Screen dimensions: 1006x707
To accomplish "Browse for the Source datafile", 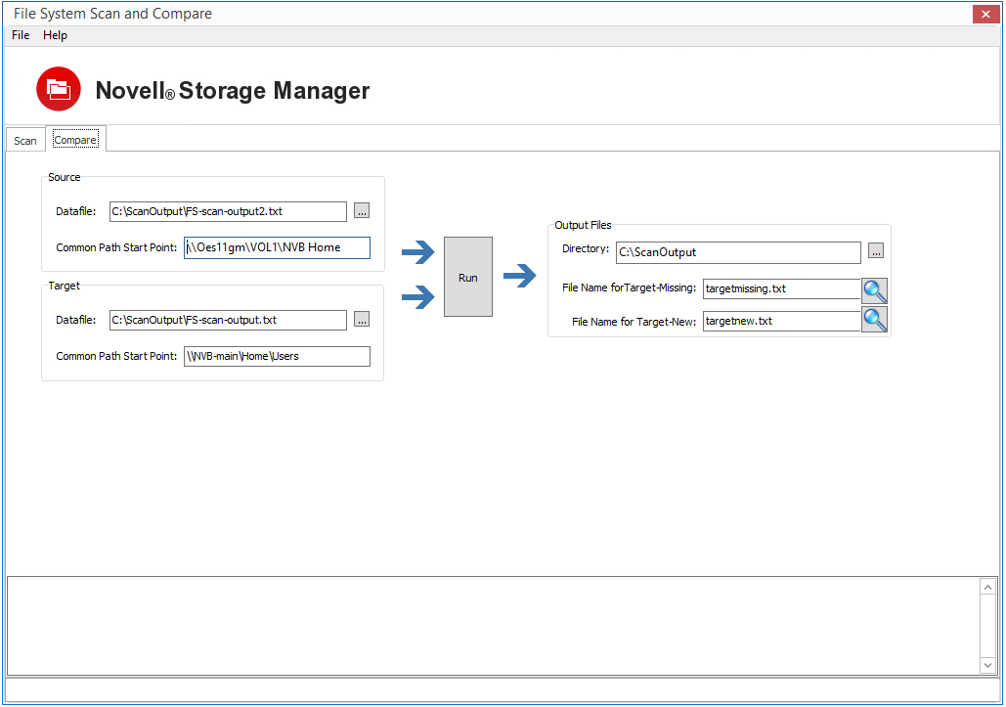I will coord(362,211).
